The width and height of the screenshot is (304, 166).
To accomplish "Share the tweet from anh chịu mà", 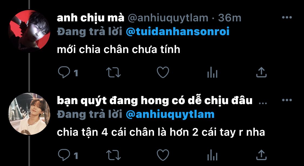I will point(261,72).
